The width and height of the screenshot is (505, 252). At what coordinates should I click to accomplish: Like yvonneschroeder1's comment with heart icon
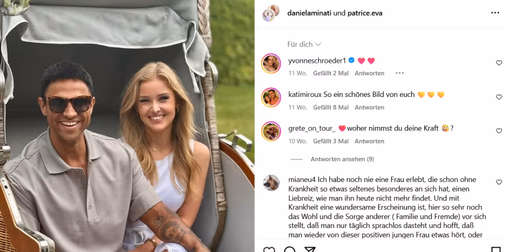point(499,63)
